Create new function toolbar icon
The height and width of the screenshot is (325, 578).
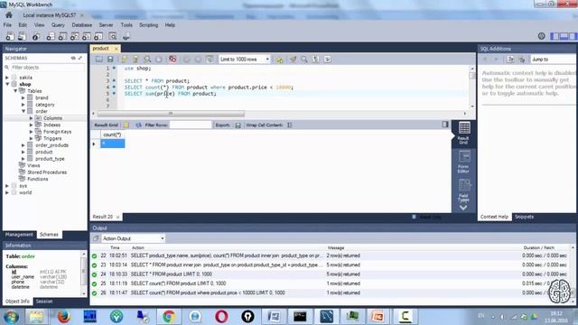[x=98, y=36]
